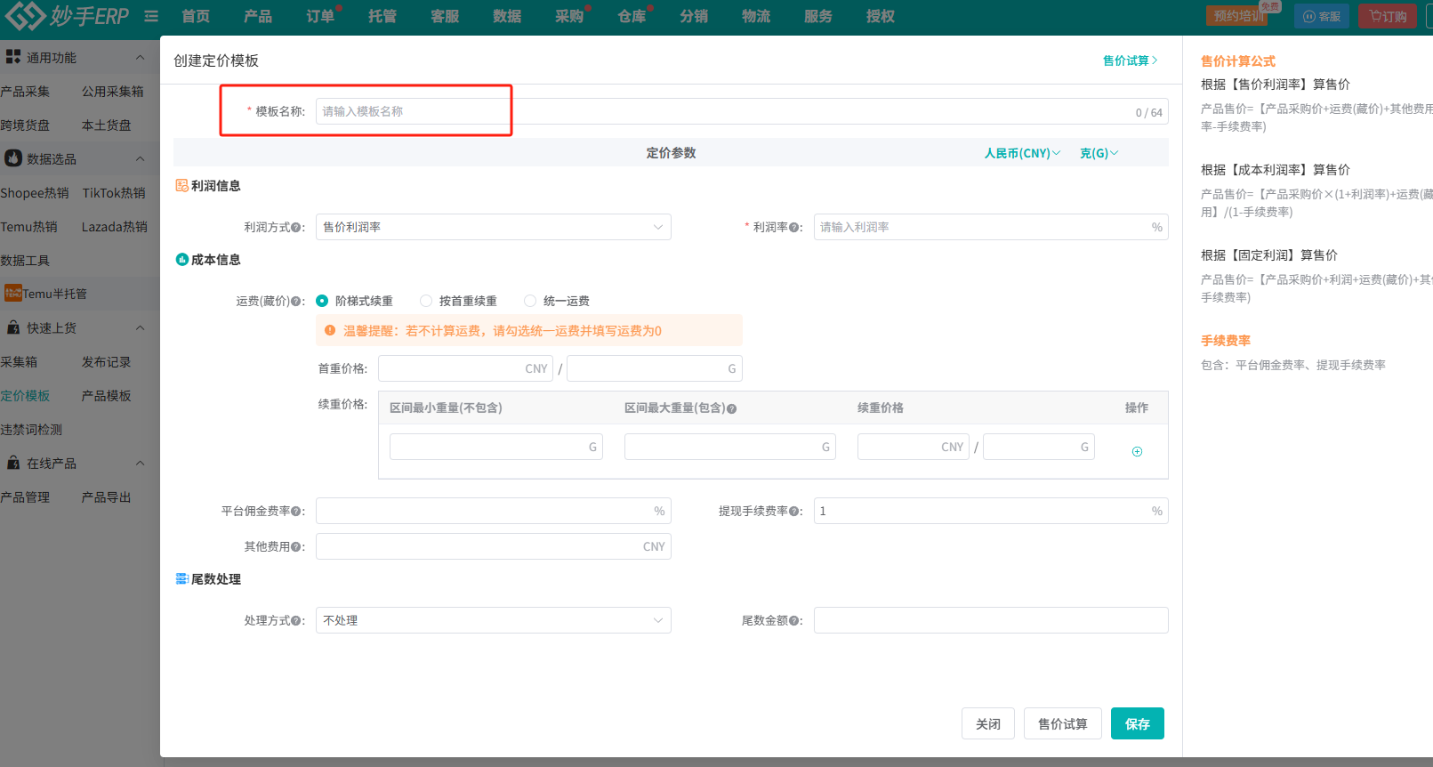The height and width of the screenshot is (767, 1433).
Task: Click the add row plus icon in 续重价格 table
Action: tap(1137, 452)
